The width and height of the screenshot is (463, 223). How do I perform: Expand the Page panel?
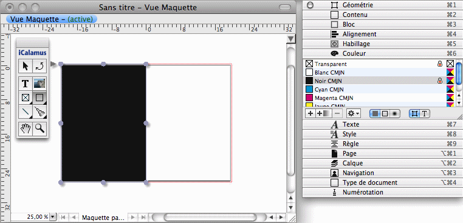[383, 153]
